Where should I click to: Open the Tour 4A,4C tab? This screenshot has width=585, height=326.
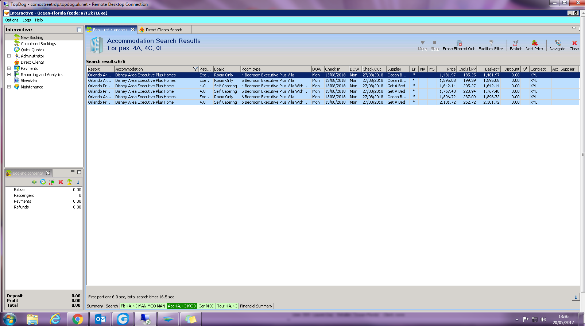227,306
